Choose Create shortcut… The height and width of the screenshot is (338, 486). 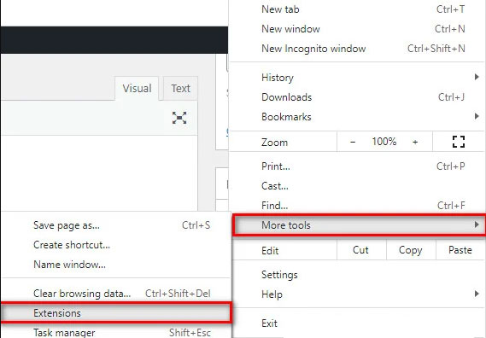coord(116,245)
